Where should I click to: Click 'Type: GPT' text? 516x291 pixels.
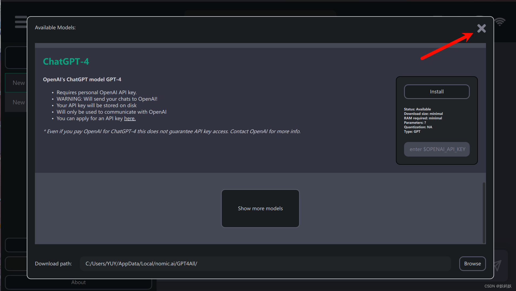[x=412, y=132]
